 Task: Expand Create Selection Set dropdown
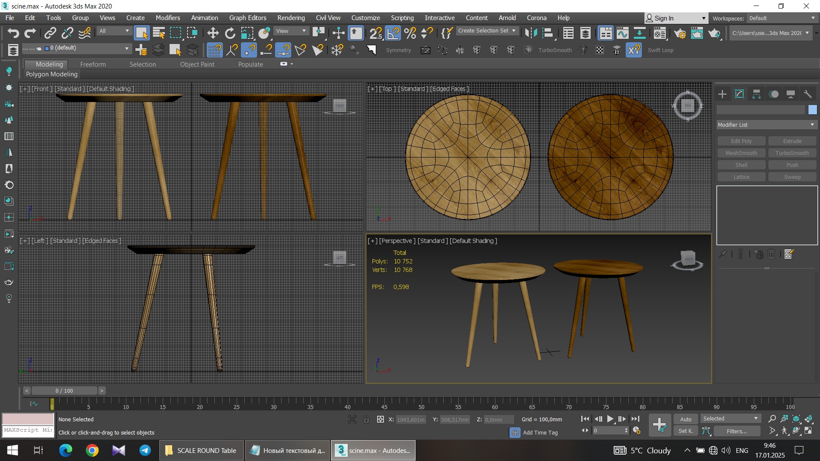coord(487,31)
